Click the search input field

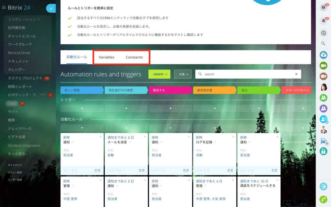pos(248,74)
